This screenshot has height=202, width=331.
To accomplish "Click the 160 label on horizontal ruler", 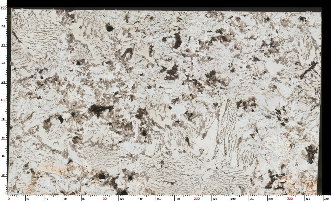I will coord(159,199).
